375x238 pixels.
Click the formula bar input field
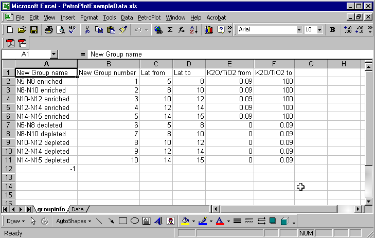(x=229, y=54)
